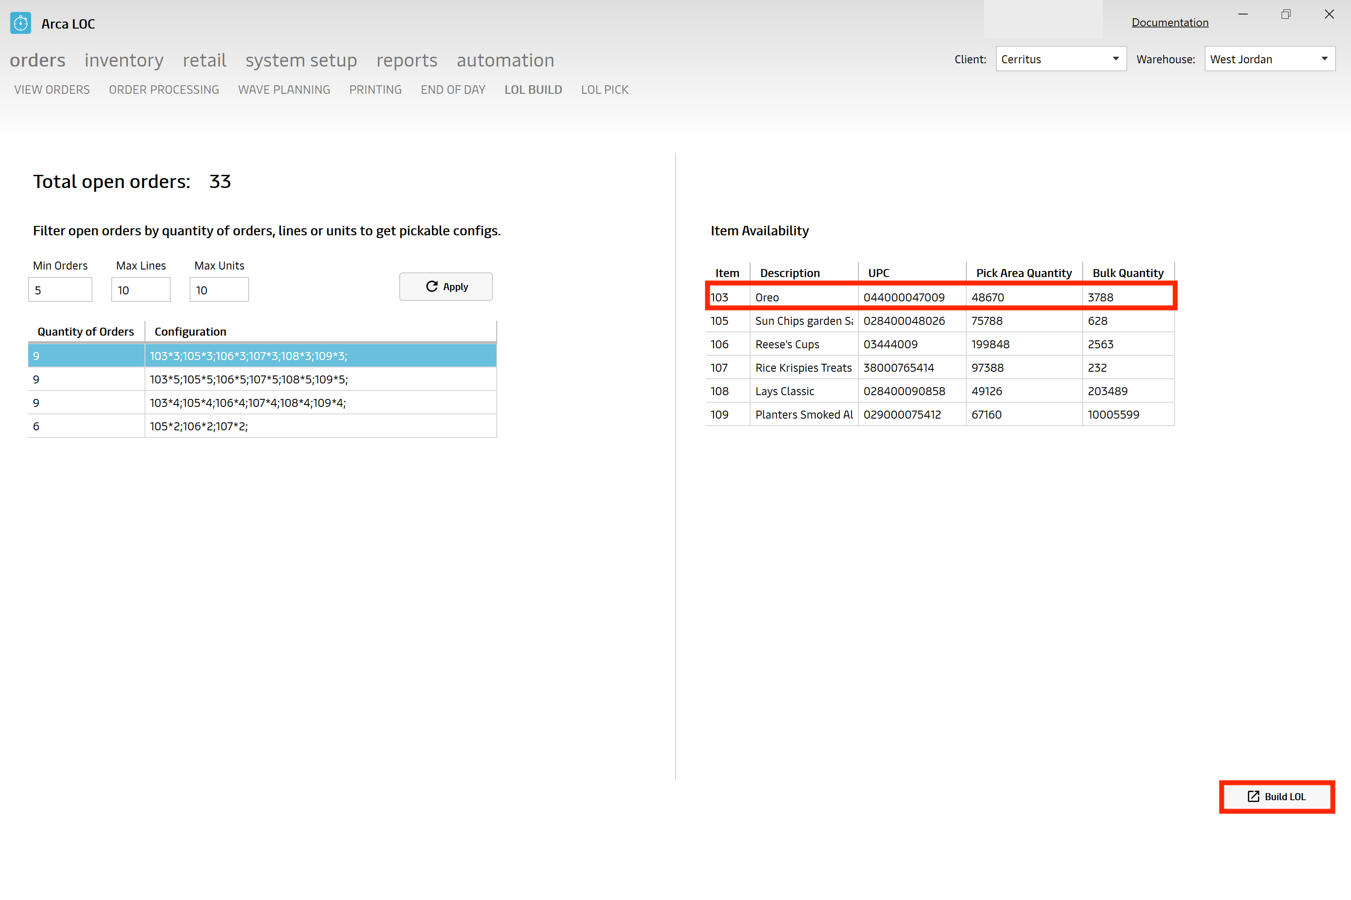
Task: Open the VIEW ORDERS tab
Action: pos(52,90)
